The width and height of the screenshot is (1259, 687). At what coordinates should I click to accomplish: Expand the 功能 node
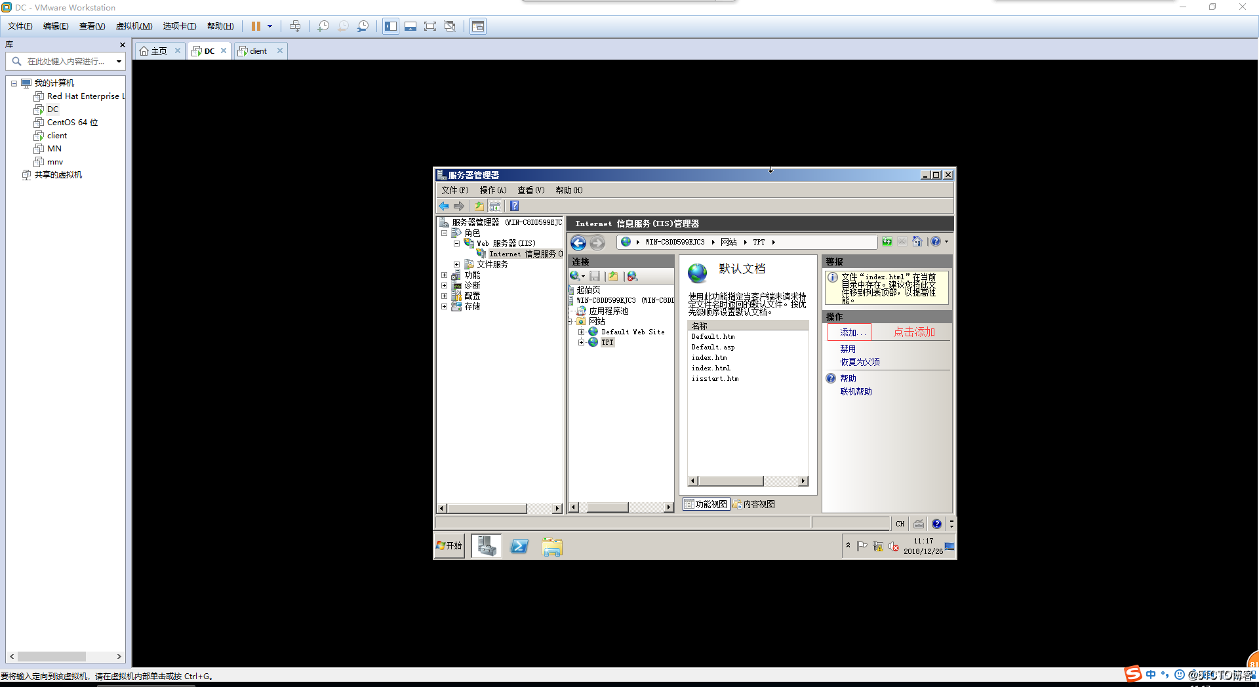pyautogui.click(x=444, y=275)
